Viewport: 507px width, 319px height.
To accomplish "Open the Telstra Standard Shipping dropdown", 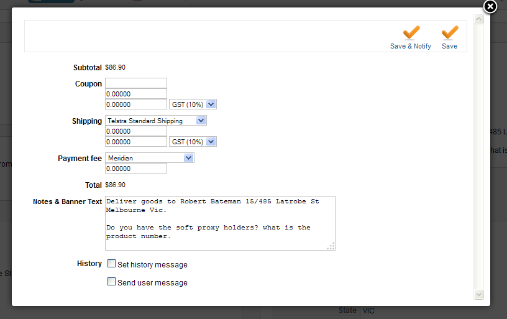I will (156, 121).
